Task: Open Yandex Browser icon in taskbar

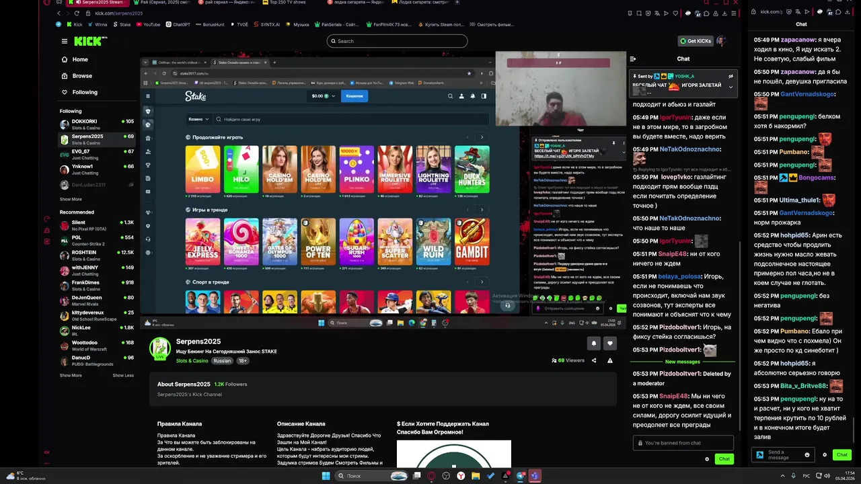Action: [461, 476]
